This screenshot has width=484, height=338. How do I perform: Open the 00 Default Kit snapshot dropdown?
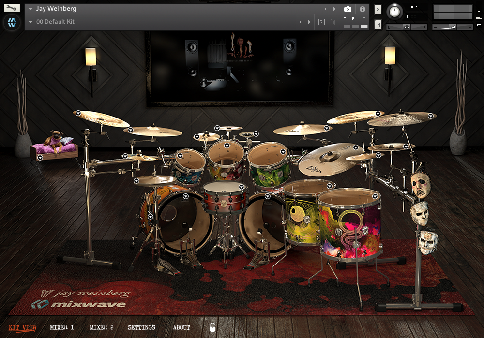30,22
